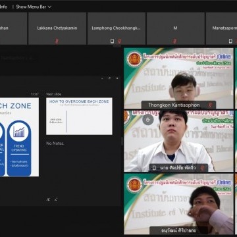This screenshot has height=237, width=237.
Task: Click the round hand icon on middle video
Action: coord(148,120)
